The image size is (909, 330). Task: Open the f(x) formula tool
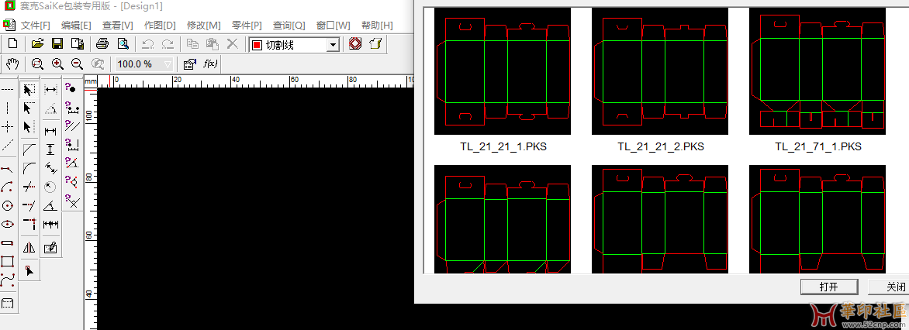pyautogui.click(x=209, y=64)
